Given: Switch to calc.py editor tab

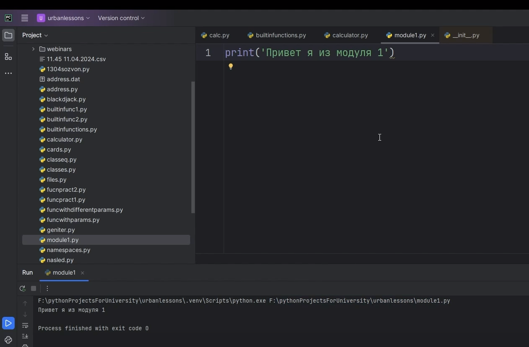Looking at the screenshot, I should click(x=215, y=35).
